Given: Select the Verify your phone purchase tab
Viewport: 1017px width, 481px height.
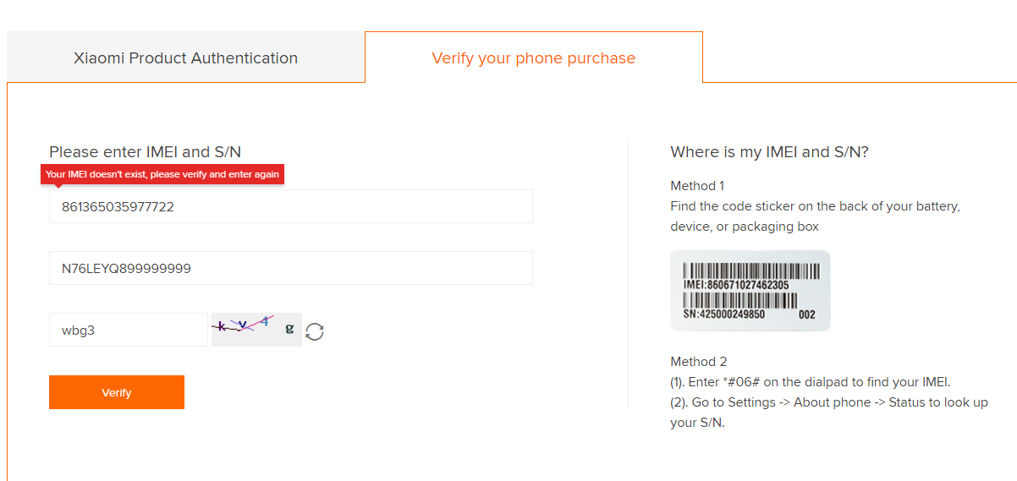Looking at the screenshot, I should click(x=533, y=58).
